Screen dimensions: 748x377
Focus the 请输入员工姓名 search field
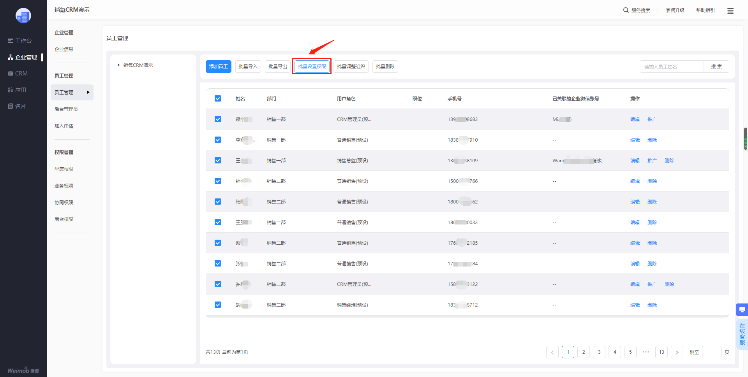pos(672,67)
